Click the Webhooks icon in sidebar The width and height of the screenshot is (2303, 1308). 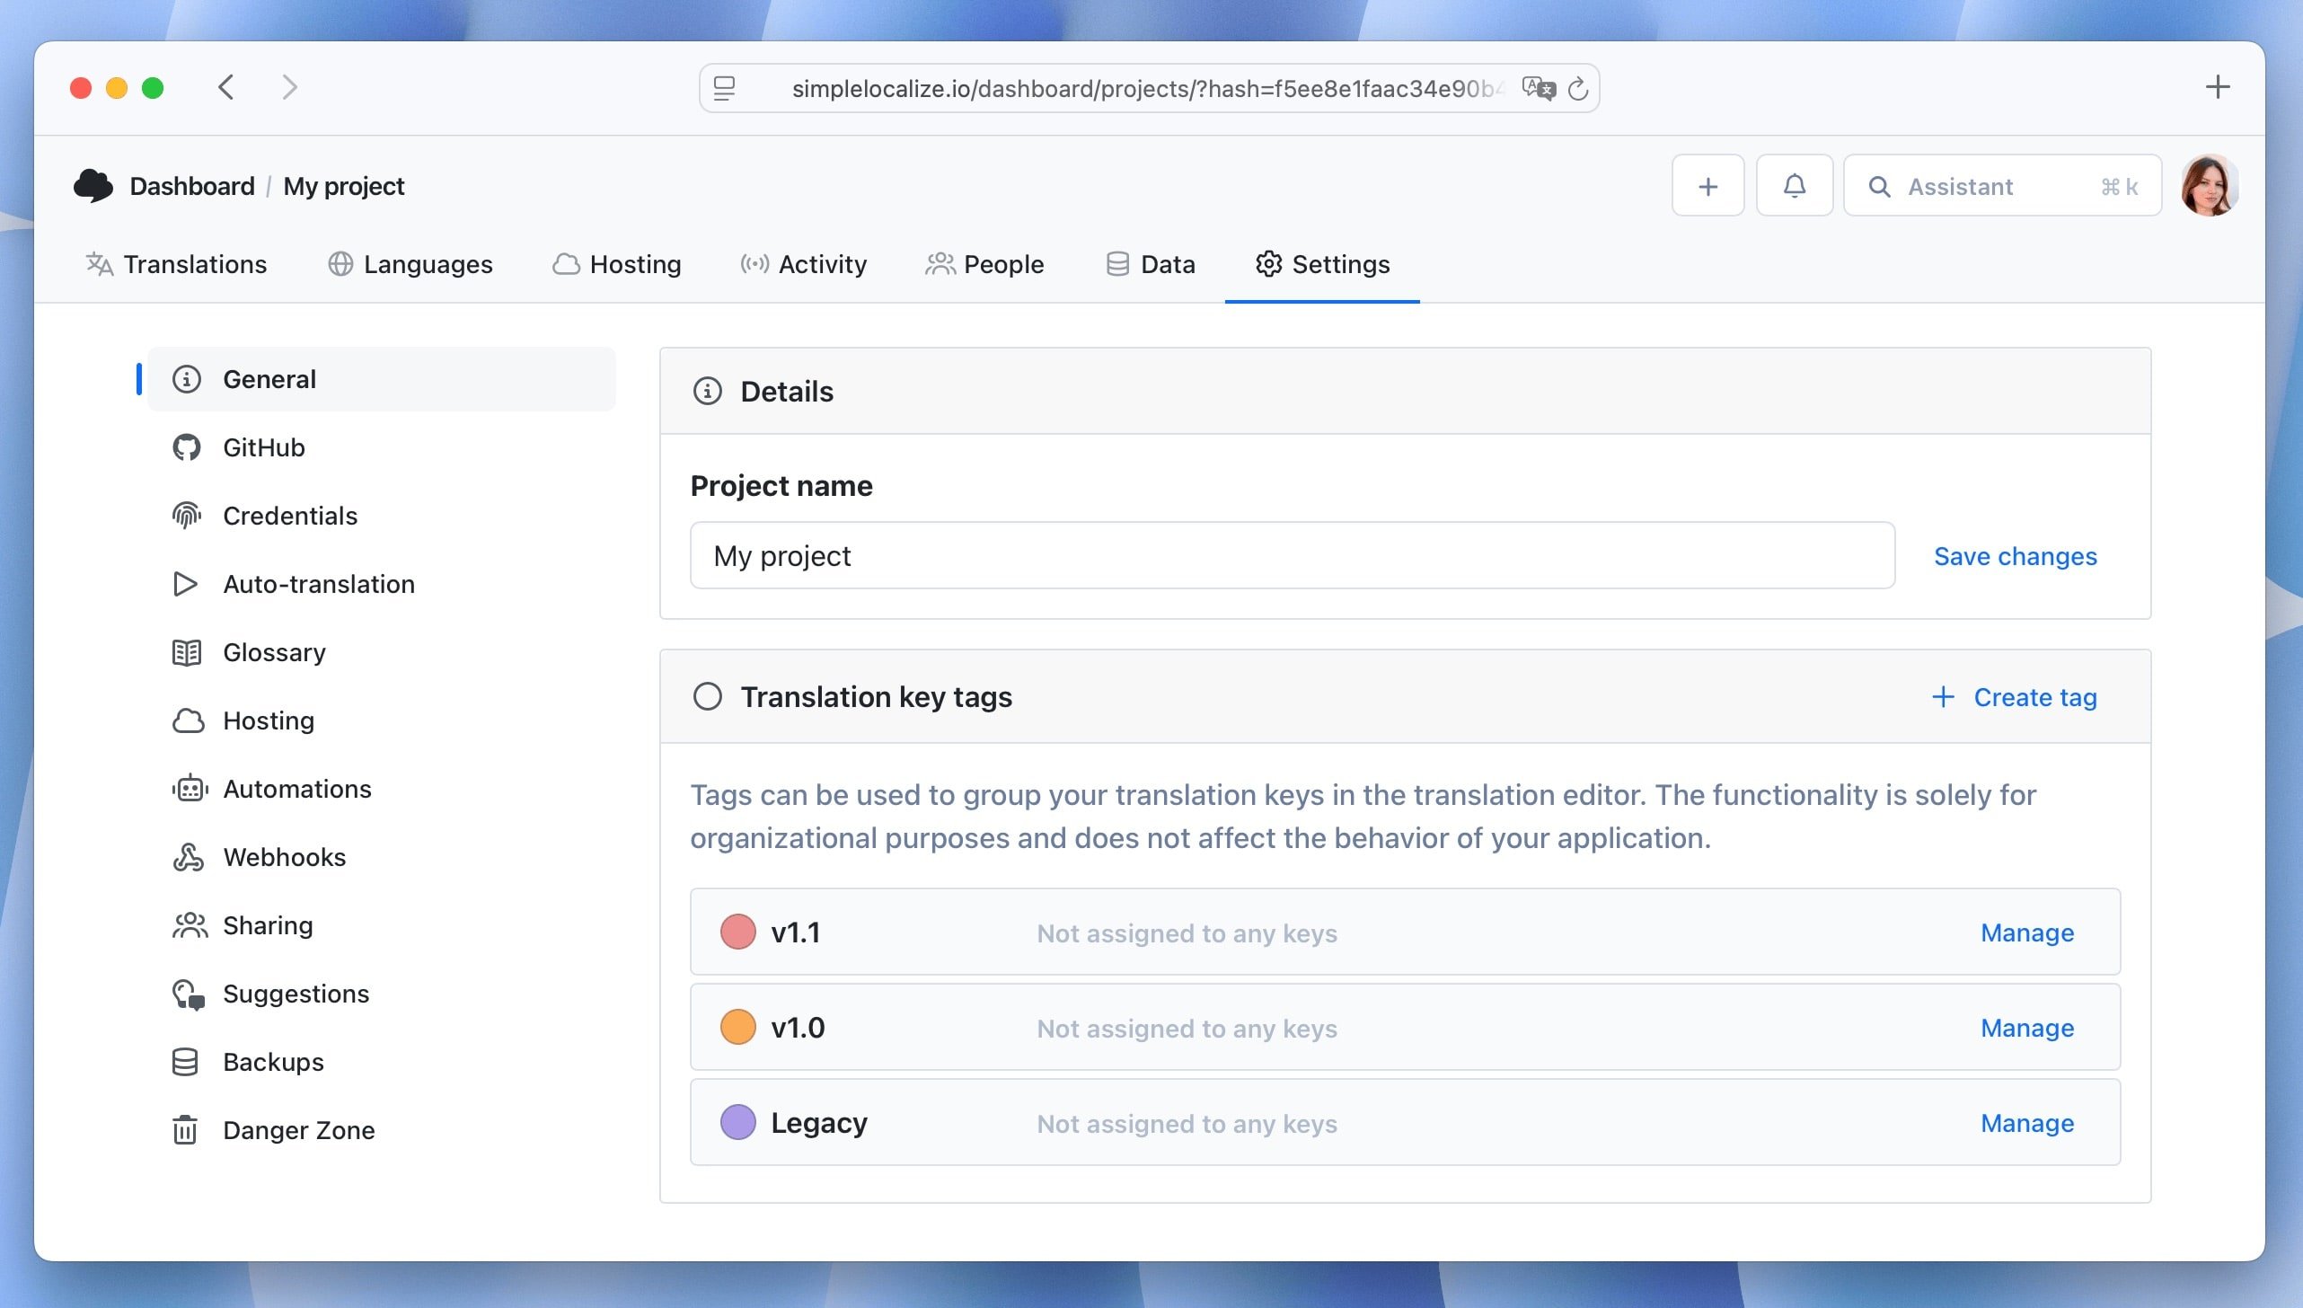(187, 857)
